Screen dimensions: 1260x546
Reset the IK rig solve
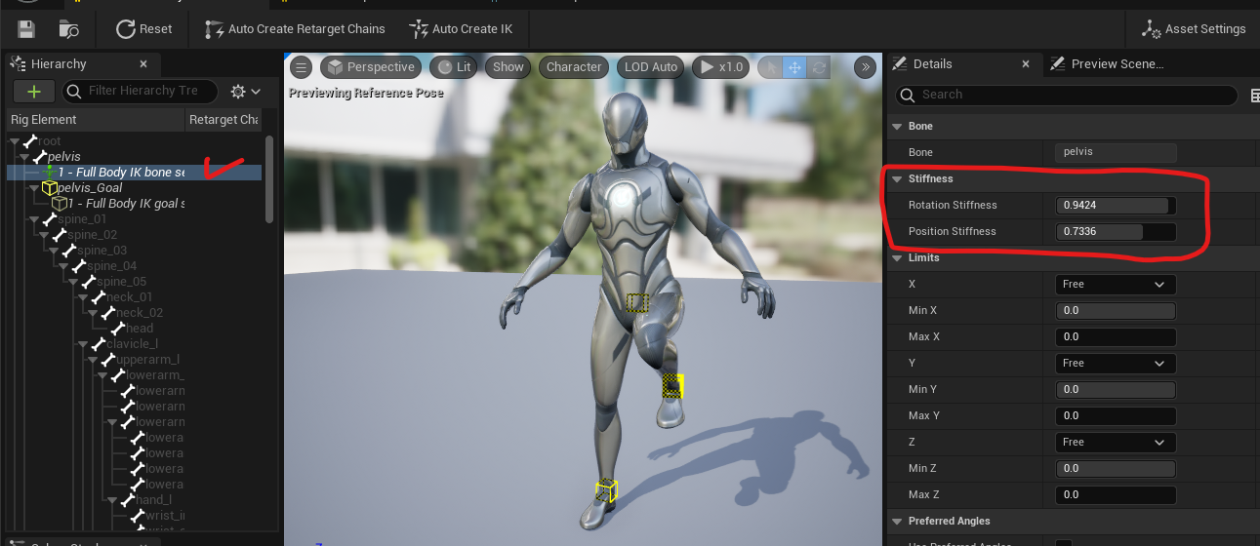(x=144, y=29)
